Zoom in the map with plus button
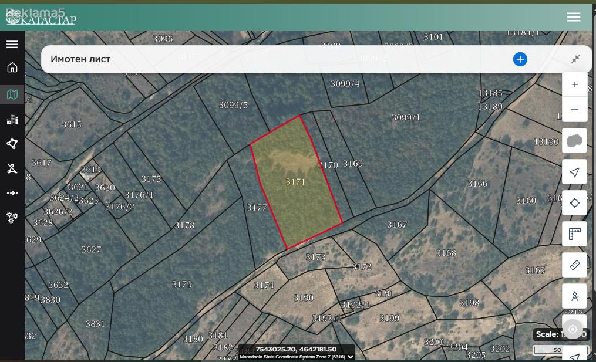 575,84
